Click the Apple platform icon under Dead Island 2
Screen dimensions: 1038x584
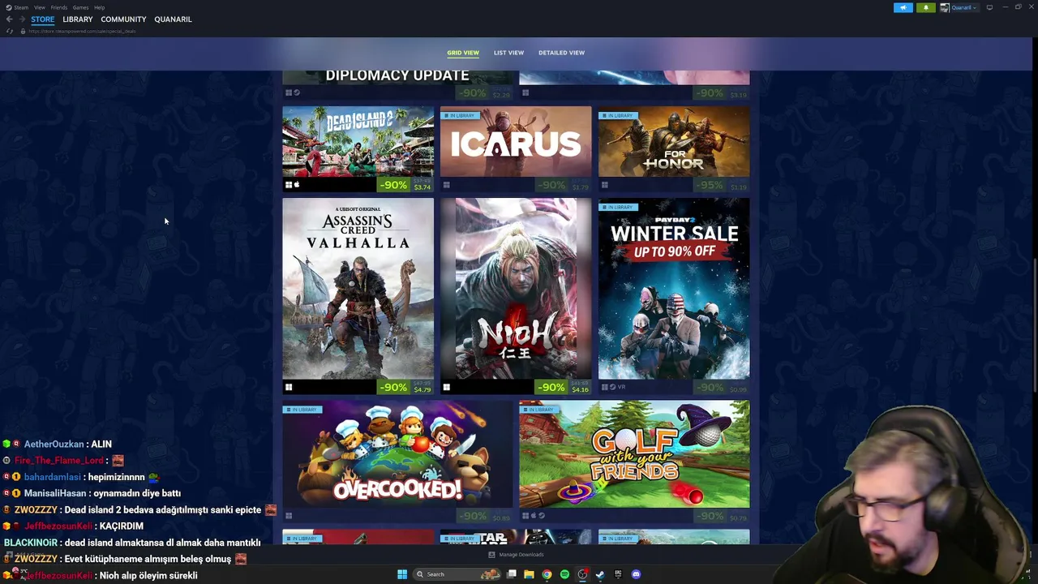[297, 185]
